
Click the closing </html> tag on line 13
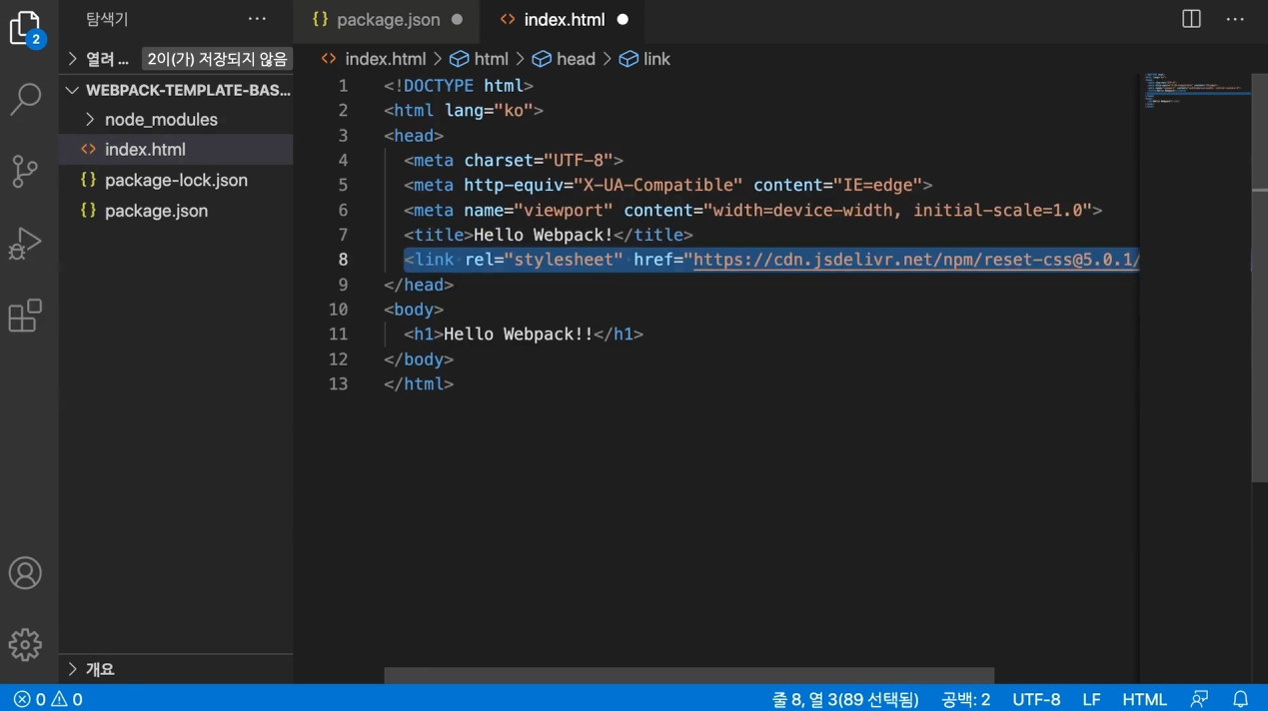419,383
